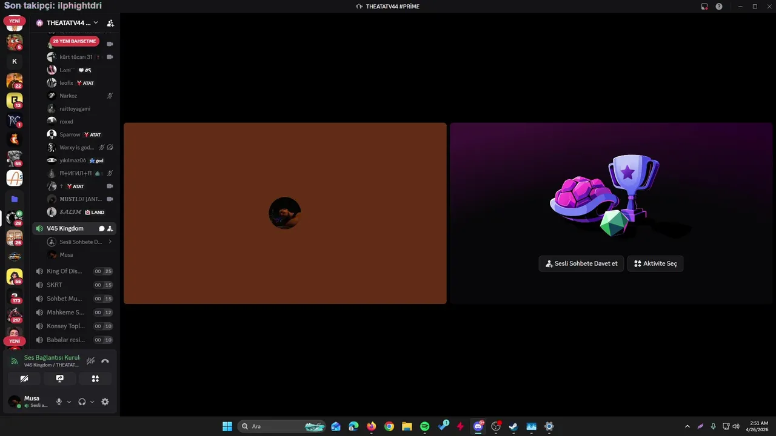Click Ses Bağlantısı Kuruldu status text
The height and width of the screenshot is (436, 776).
(x=52, y=358)
